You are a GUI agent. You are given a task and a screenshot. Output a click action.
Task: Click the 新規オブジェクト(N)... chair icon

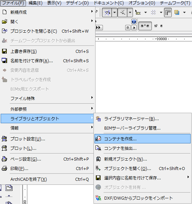click(98, 159)
